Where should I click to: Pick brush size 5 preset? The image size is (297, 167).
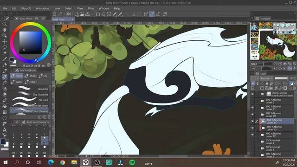[29, 136]
